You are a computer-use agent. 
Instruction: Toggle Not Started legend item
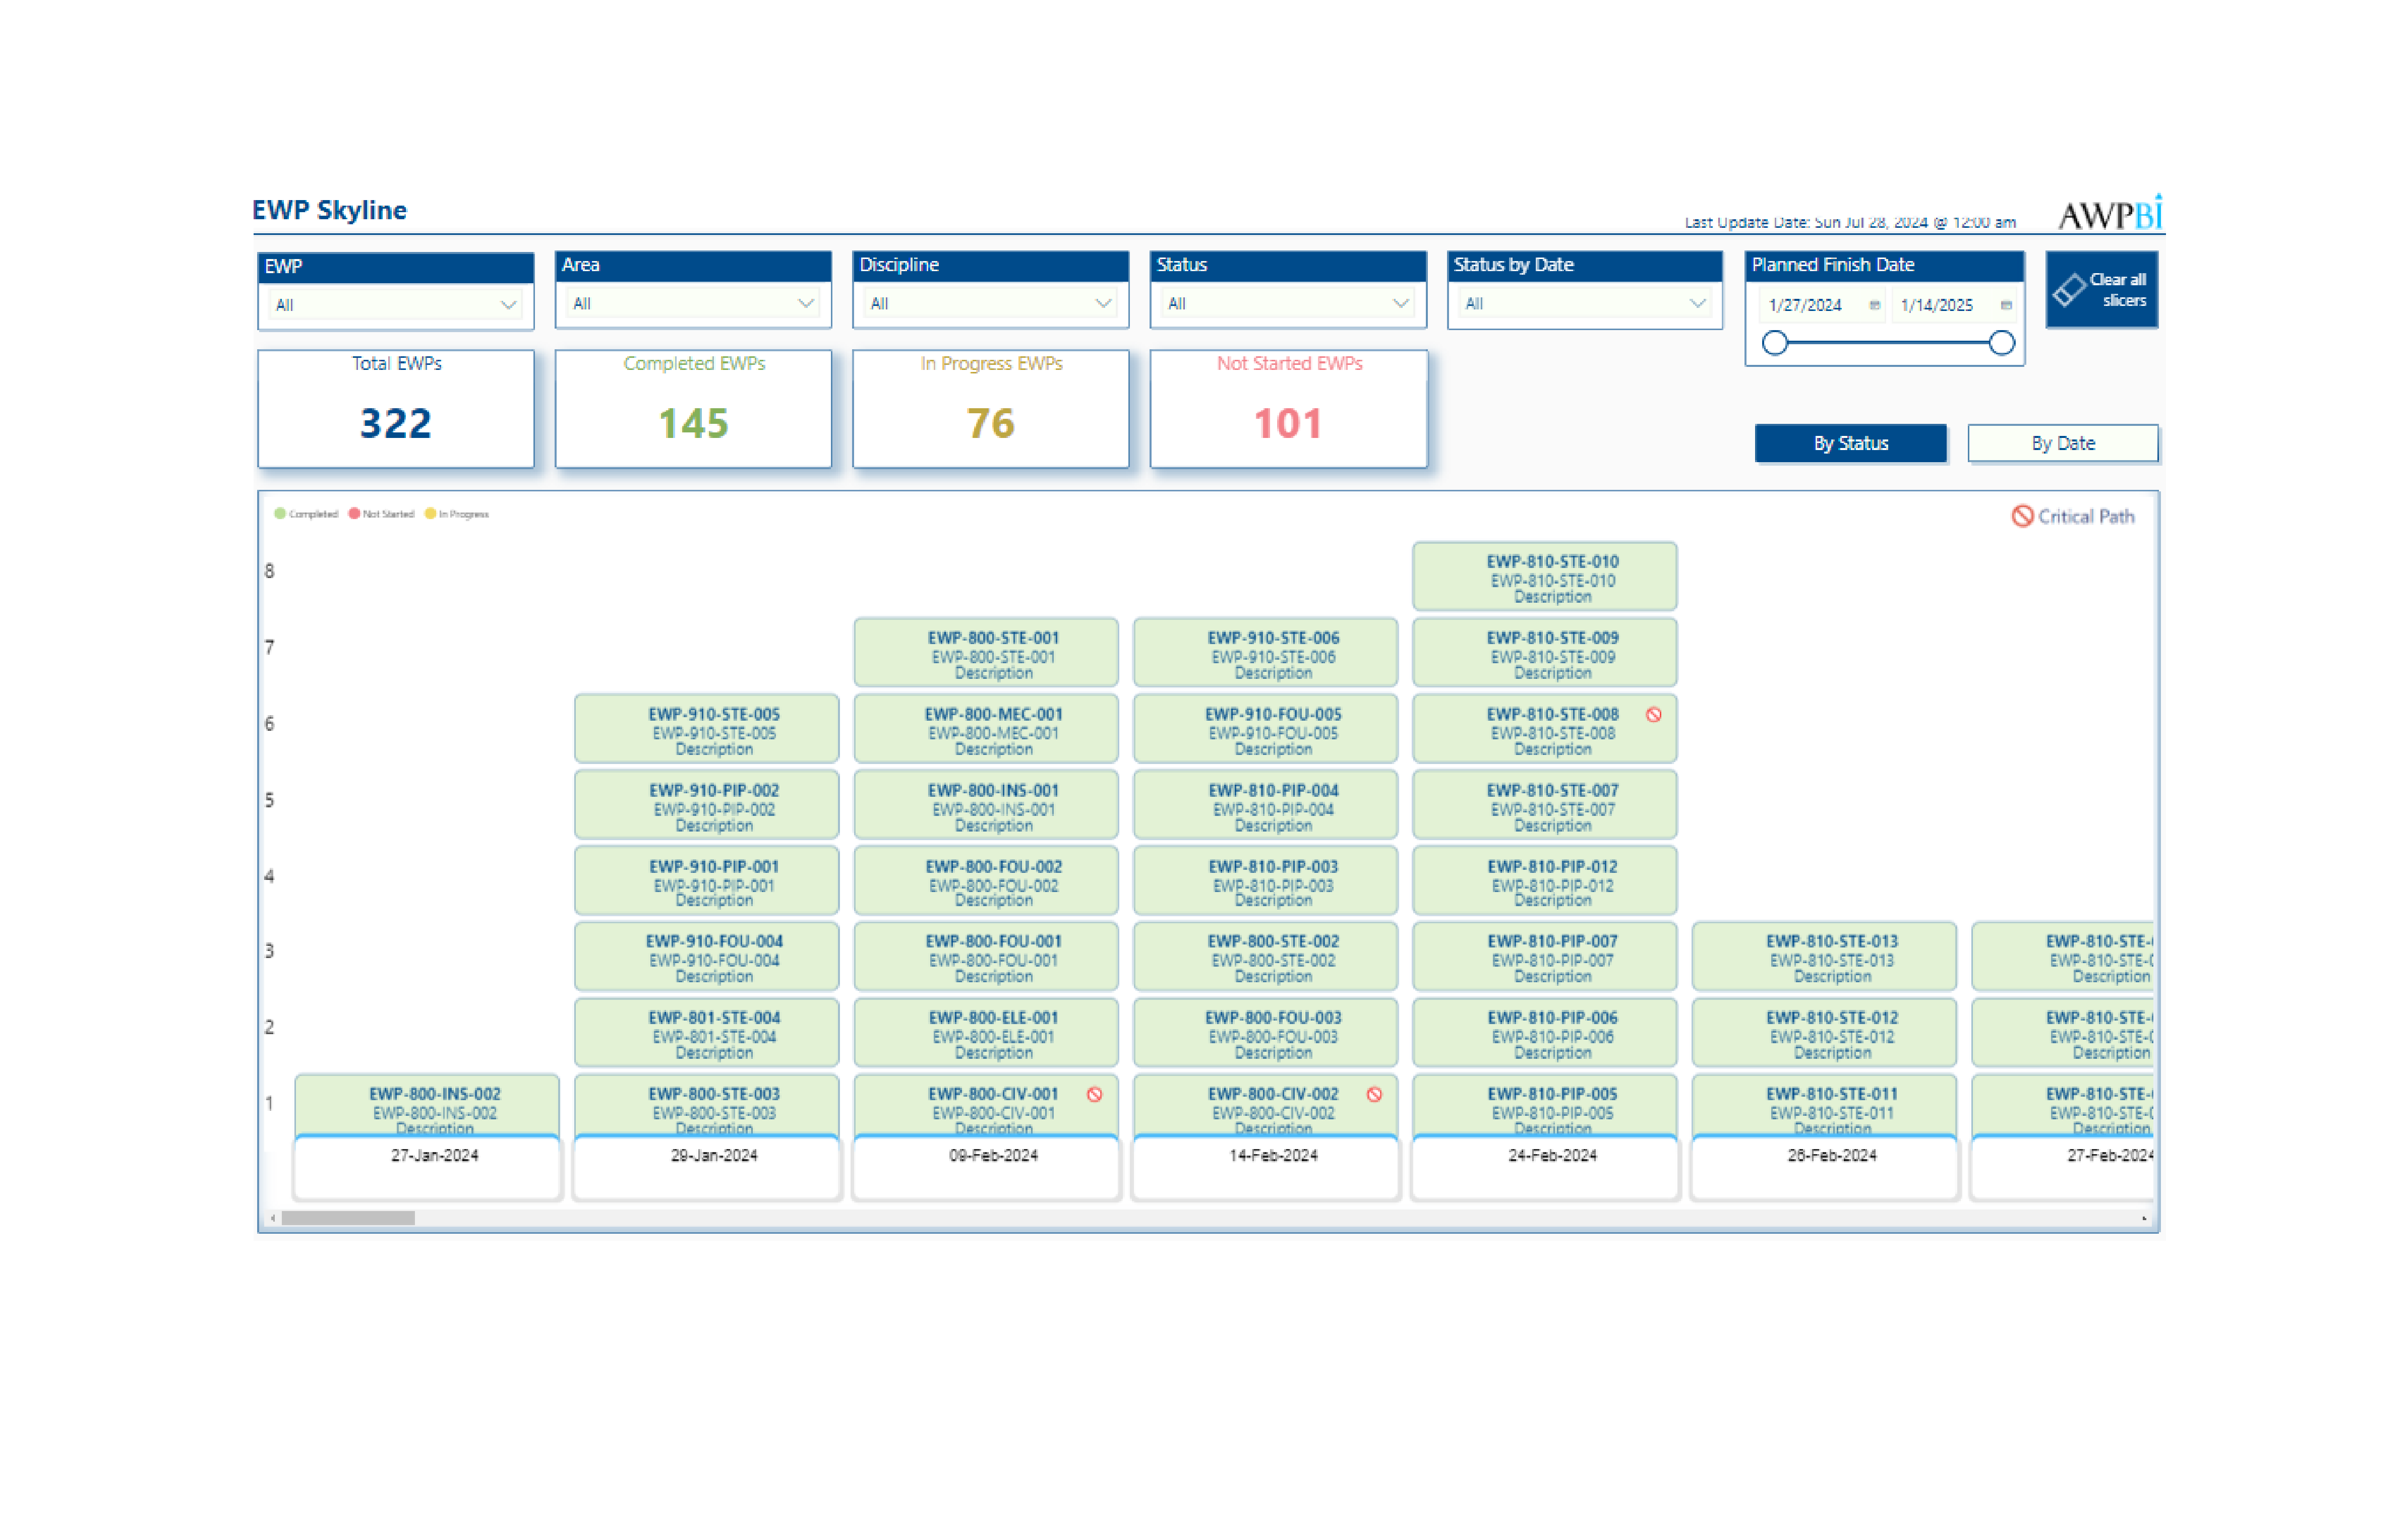[381, 514]
